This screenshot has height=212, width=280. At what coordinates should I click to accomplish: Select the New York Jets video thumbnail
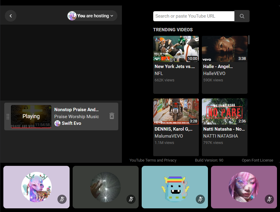(176, 49)
